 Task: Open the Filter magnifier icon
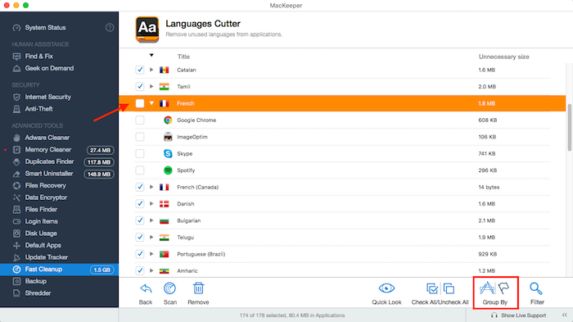pyautogui.click(x=536, y=288)
